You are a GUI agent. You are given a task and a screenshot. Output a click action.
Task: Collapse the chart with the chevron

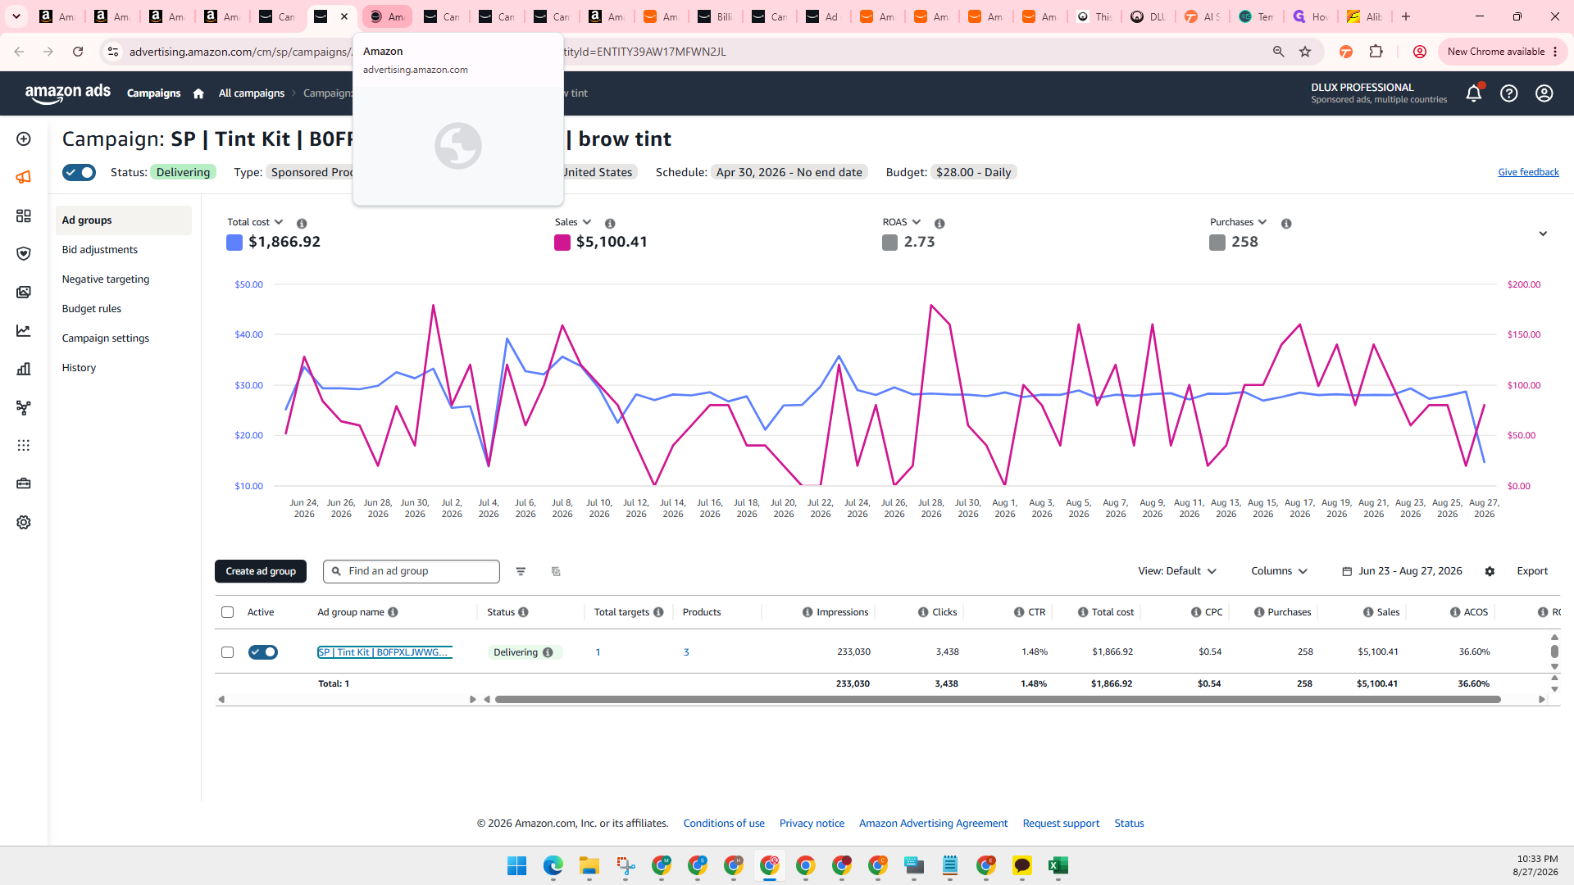[1543, 234]
